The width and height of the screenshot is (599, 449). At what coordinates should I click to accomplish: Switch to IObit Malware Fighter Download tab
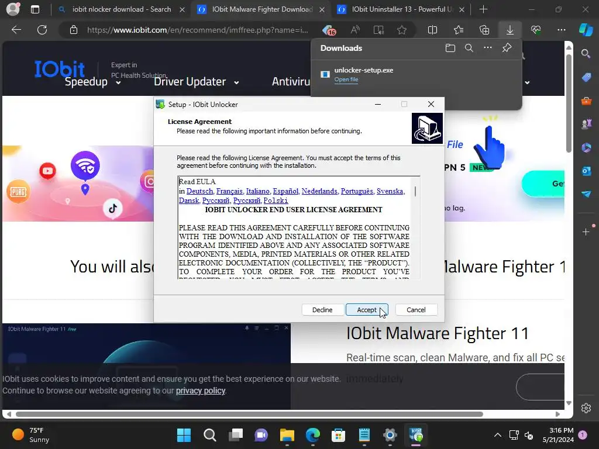click(261, 9)
